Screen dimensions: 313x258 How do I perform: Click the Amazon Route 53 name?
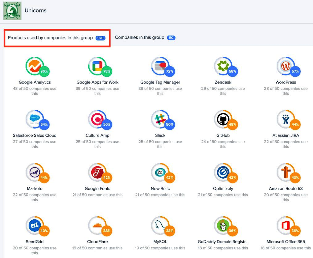(286, 188)
